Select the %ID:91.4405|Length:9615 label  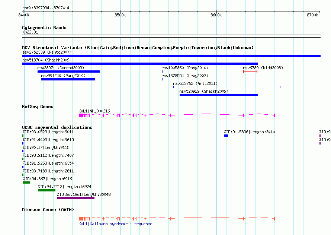tap(48, 140)
